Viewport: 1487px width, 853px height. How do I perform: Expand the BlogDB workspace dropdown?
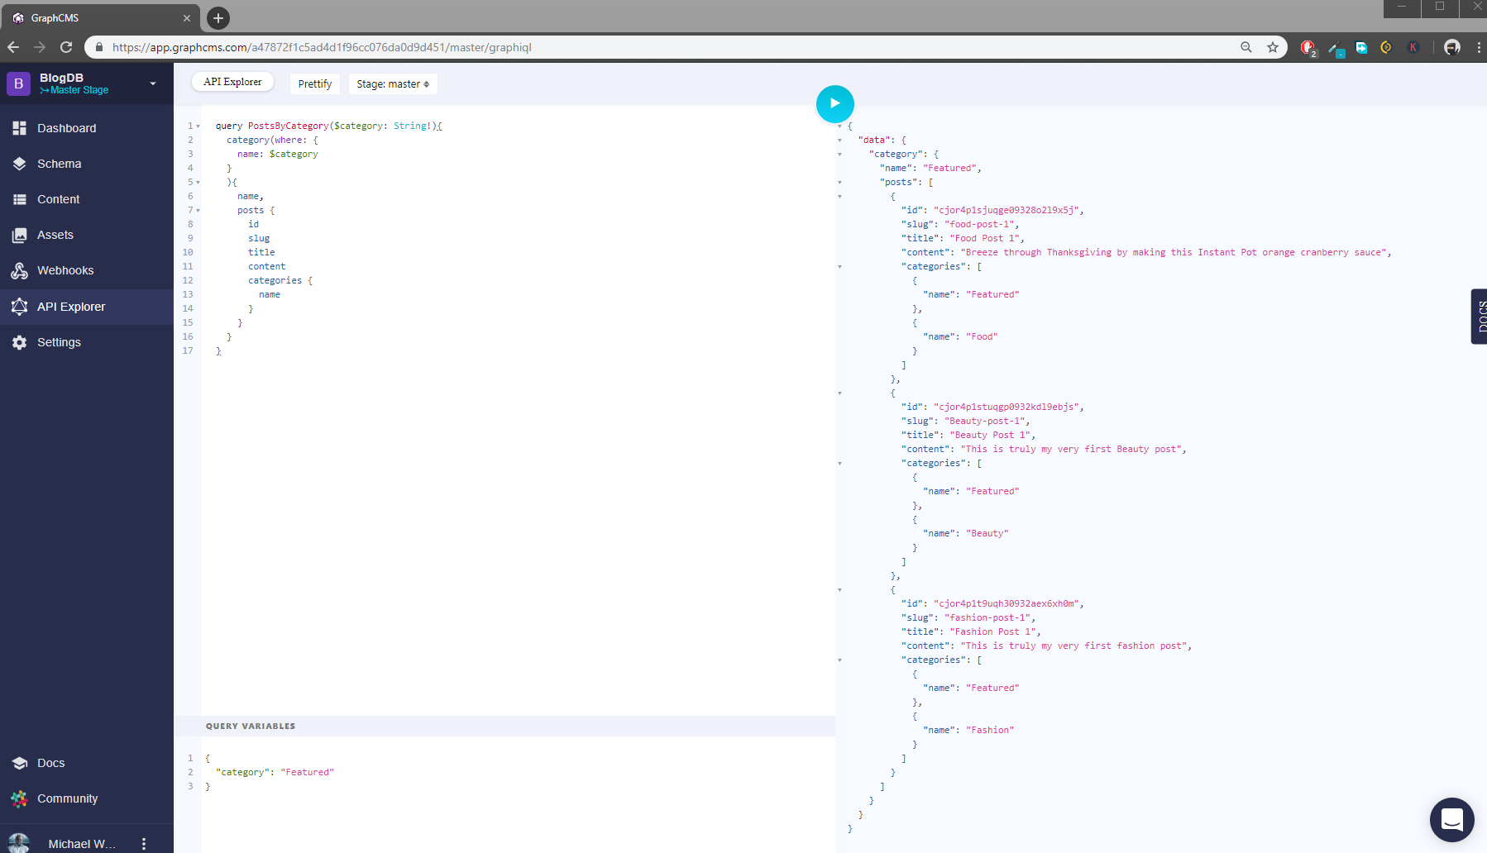click(x=152, y=83)
